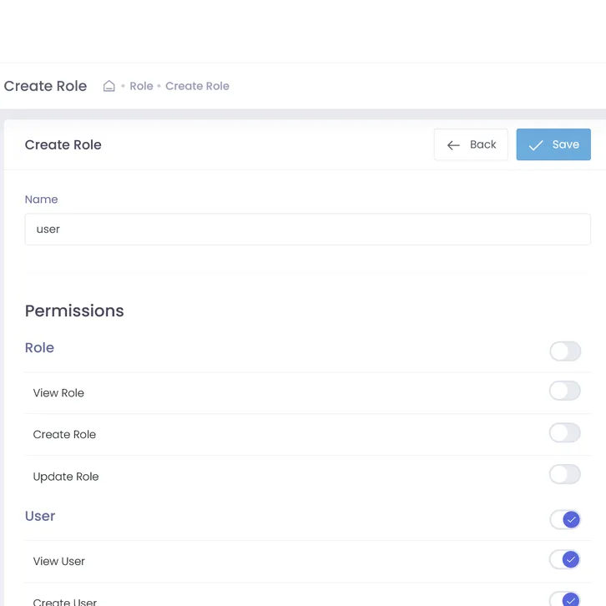
Task: Click the Update Role permission label
Action: [x=66, y=477]
